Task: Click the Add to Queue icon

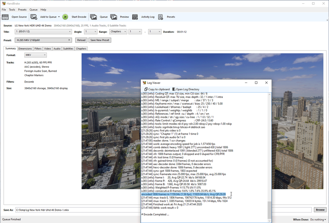Action: point(34,17)
